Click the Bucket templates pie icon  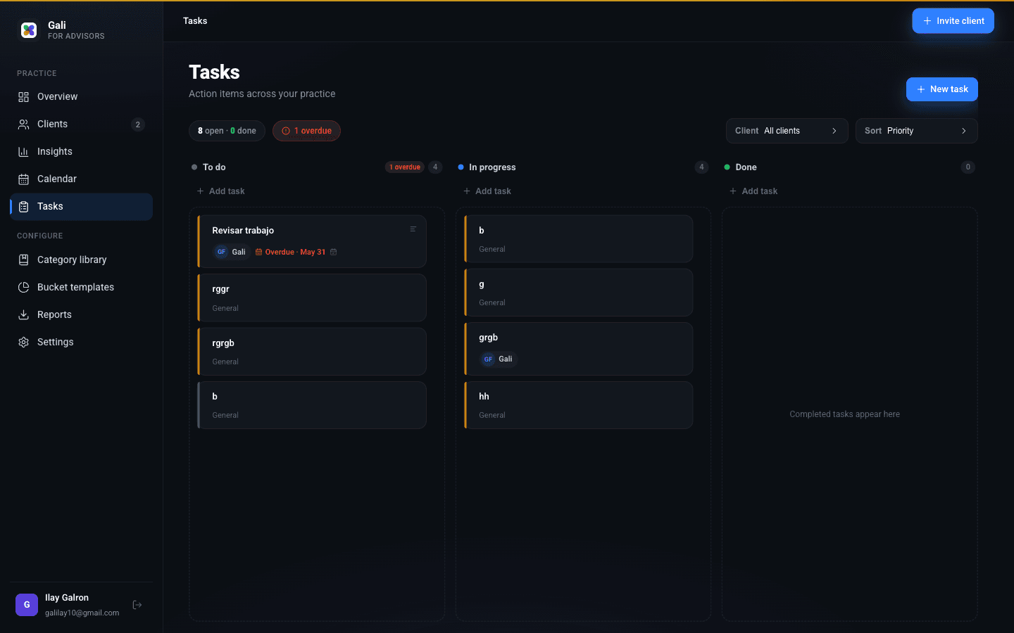[24, 288]
